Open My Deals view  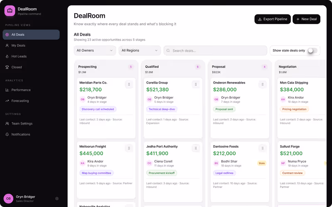tap(31, 46)
